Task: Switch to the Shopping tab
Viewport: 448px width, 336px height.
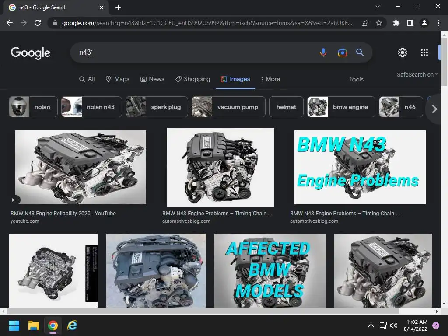Action: pos(193,79)
